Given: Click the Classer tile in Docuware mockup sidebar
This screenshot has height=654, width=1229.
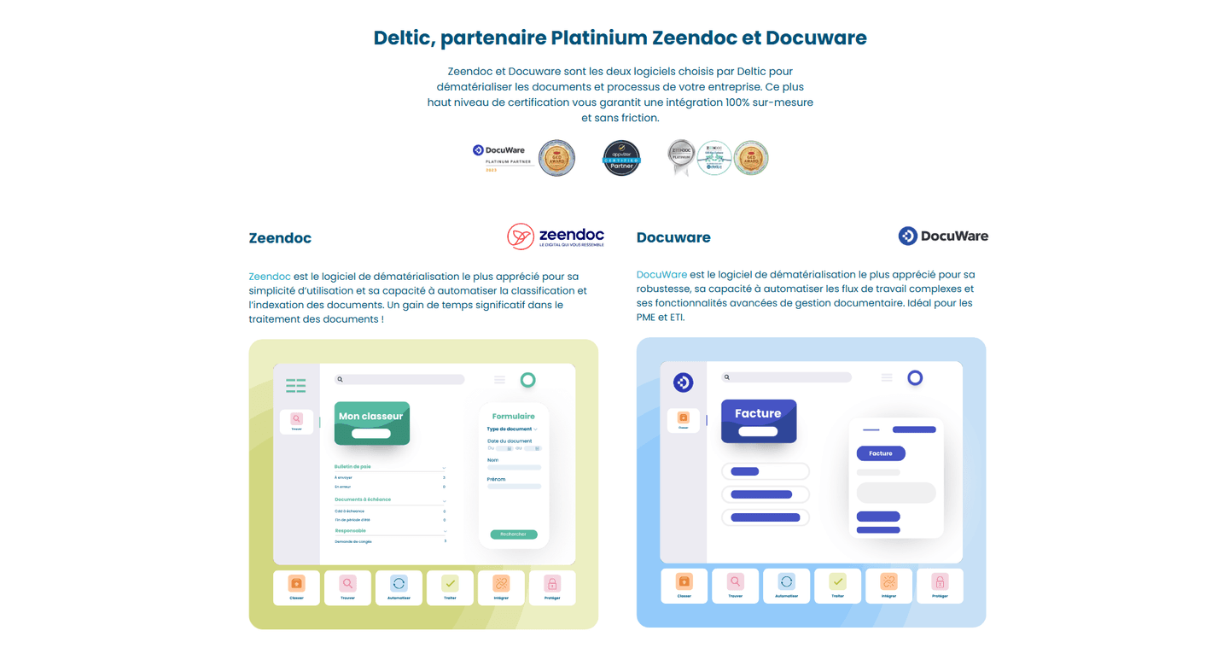Looking at the screenshot, I should pos(683,420).
